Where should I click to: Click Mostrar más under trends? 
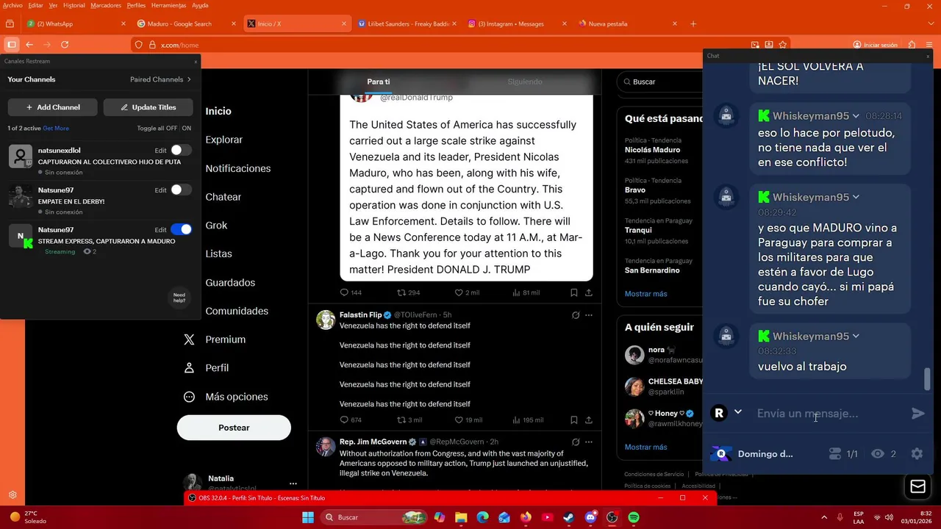[x=646, y=294]
